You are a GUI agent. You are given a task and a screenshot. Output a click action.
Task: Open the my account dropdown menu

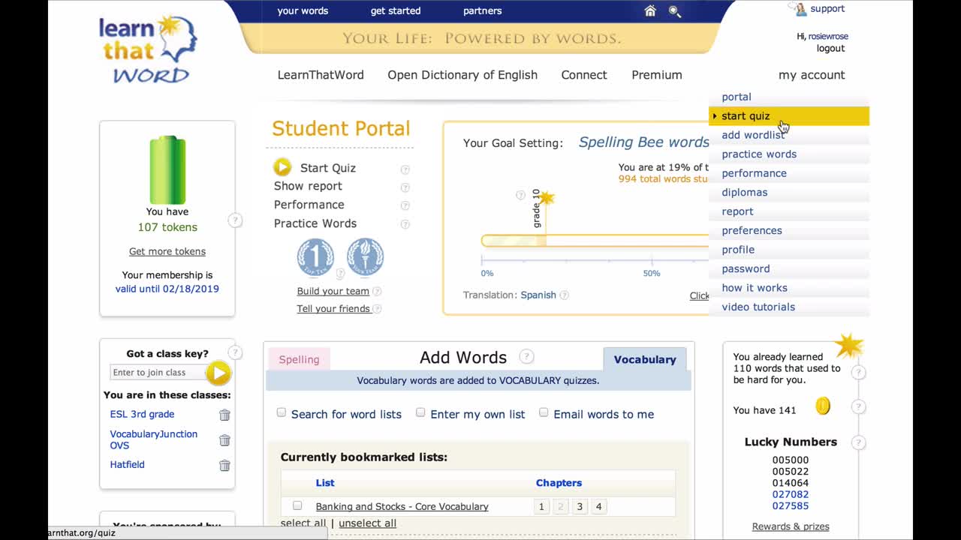[x=812, y=75]
